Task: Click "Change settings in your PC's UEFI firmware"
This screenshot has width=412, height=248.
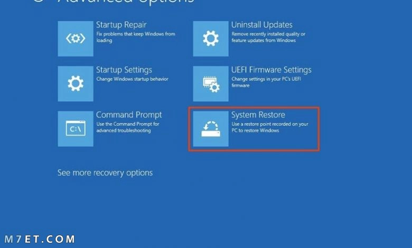Action: point(266,82)
